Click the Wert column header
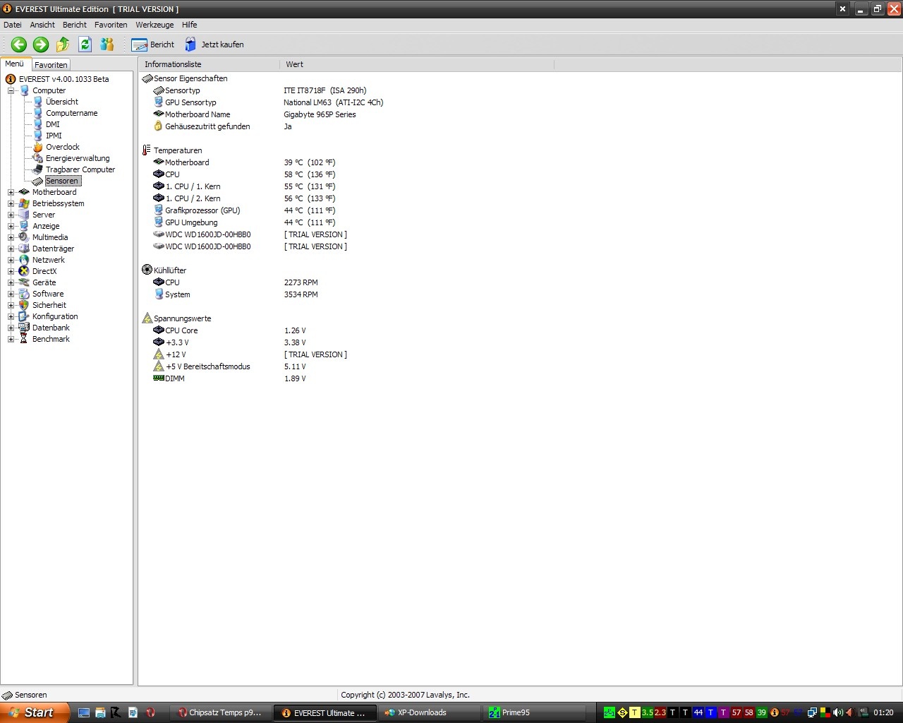Viewport: 903px width, 723px height. pyautogui.click(x=416, y=64)
